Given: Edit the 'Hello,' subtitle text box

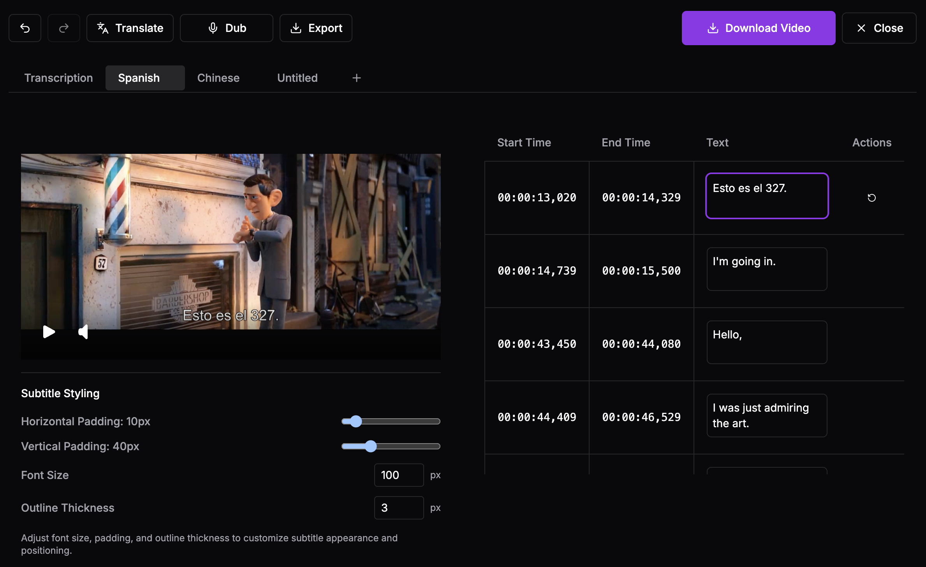Looking at the screenshot, I should (x=767, y=342).
